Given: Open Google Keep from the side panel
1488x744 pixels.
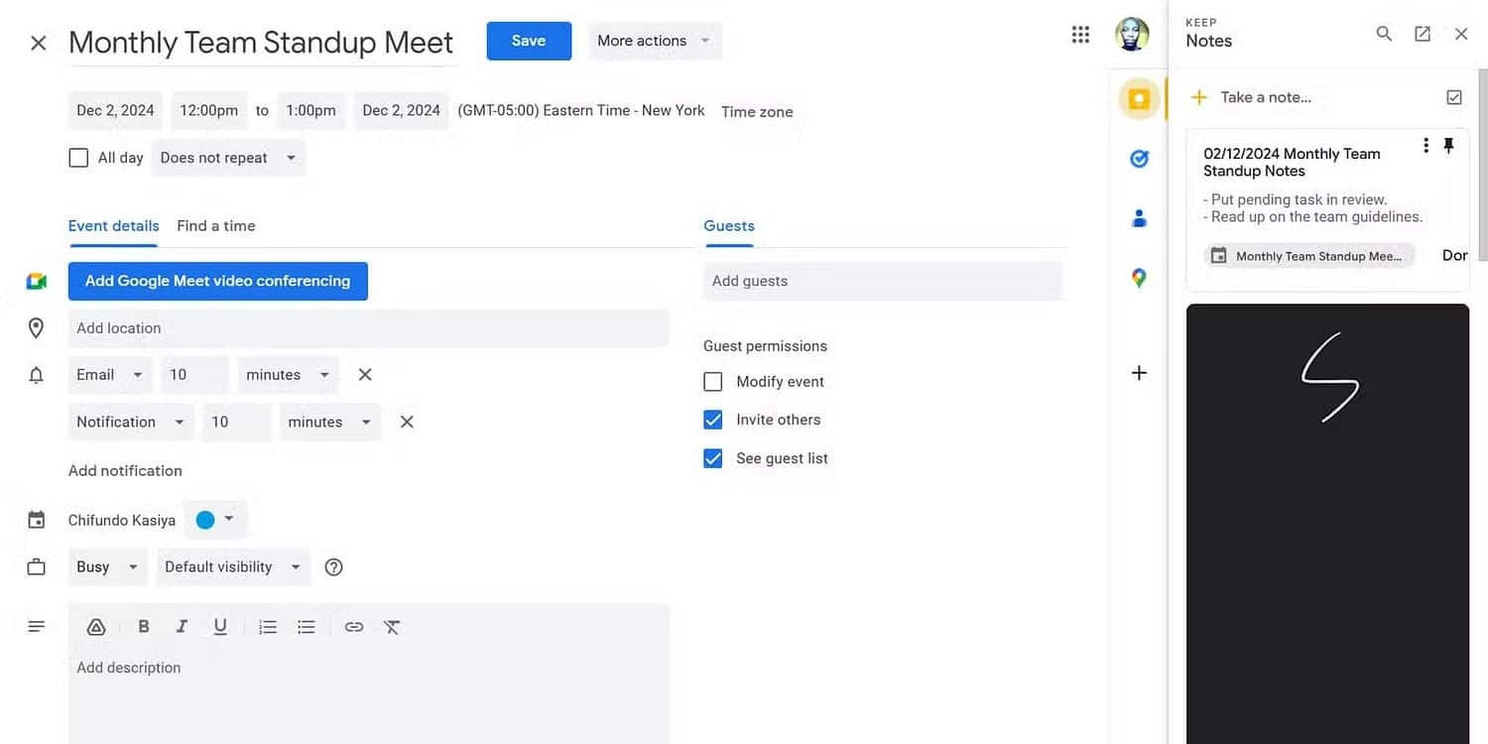Looking at the screenshot, I should [1138, 99].
